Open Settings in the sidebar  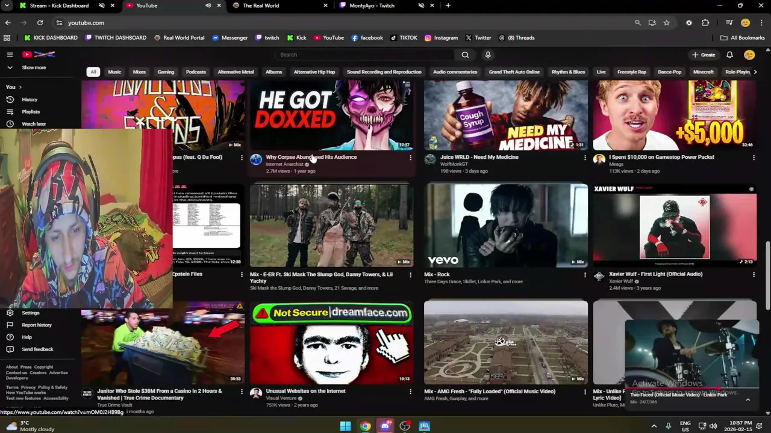click(x=30, y=313)
